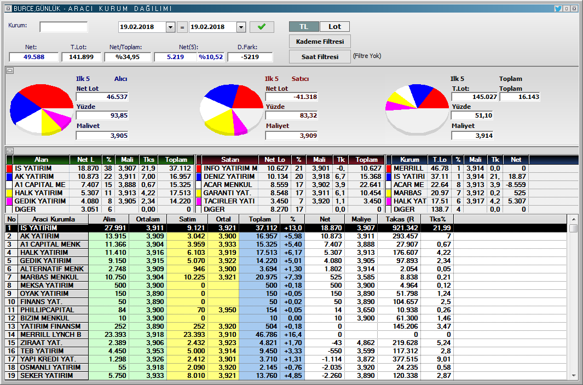Select the YATIRIM FINANSM row
This screenshot has width=583, height=385.
pos(286,326)
